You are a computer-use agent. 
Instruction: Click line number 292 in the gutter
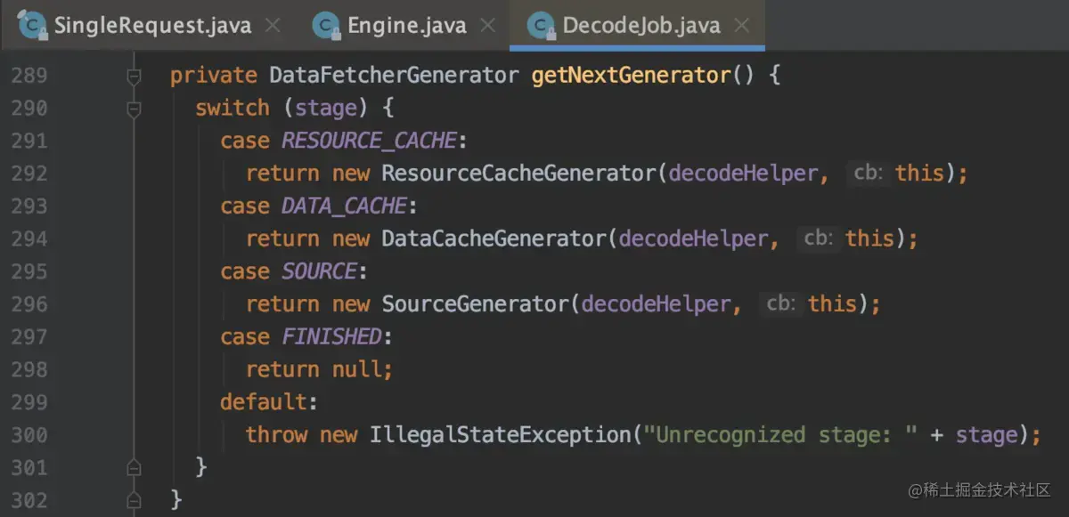coord(29,174)
